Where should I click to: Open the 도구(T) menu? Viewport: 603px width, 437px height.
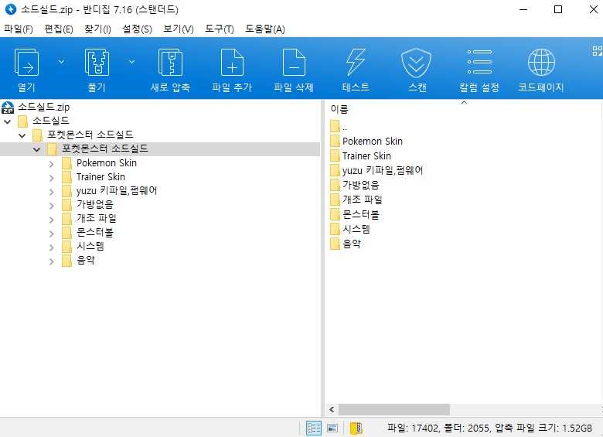220,29
